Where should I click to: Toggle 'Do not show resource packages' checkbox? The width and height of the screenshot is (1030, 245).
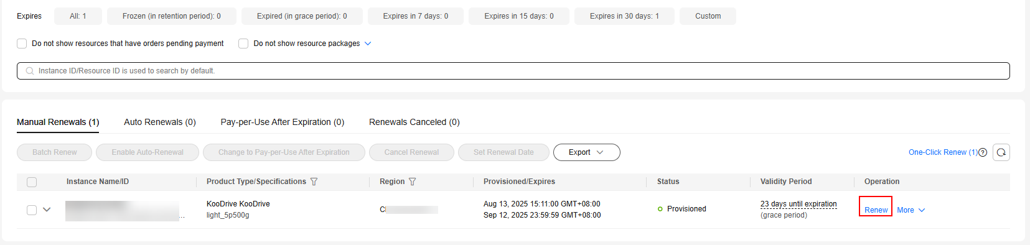tap(243, 44)
